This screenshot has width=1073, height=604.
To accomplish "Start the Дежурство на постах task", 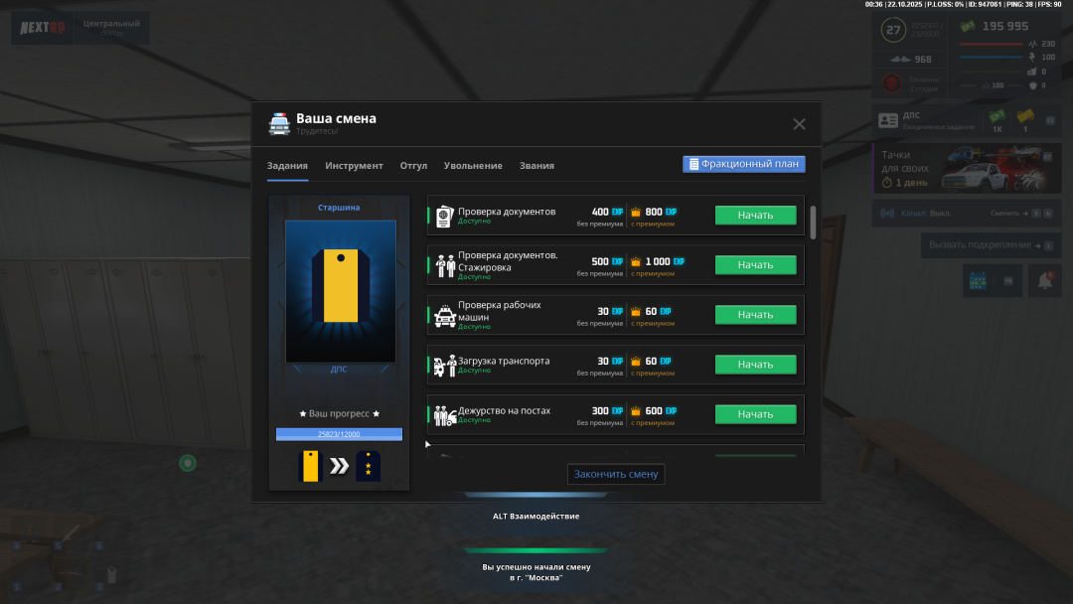I will [x=755, y=414].
